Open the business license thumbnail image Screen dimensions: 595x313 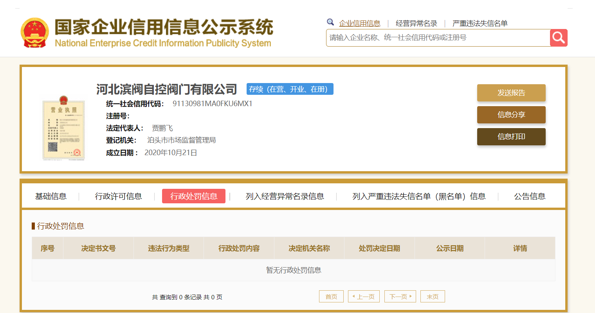pos(63,128)
